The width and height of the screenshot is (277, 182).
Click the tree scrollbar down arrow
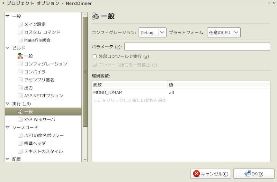pyautogui.click(x=85, y=160)
